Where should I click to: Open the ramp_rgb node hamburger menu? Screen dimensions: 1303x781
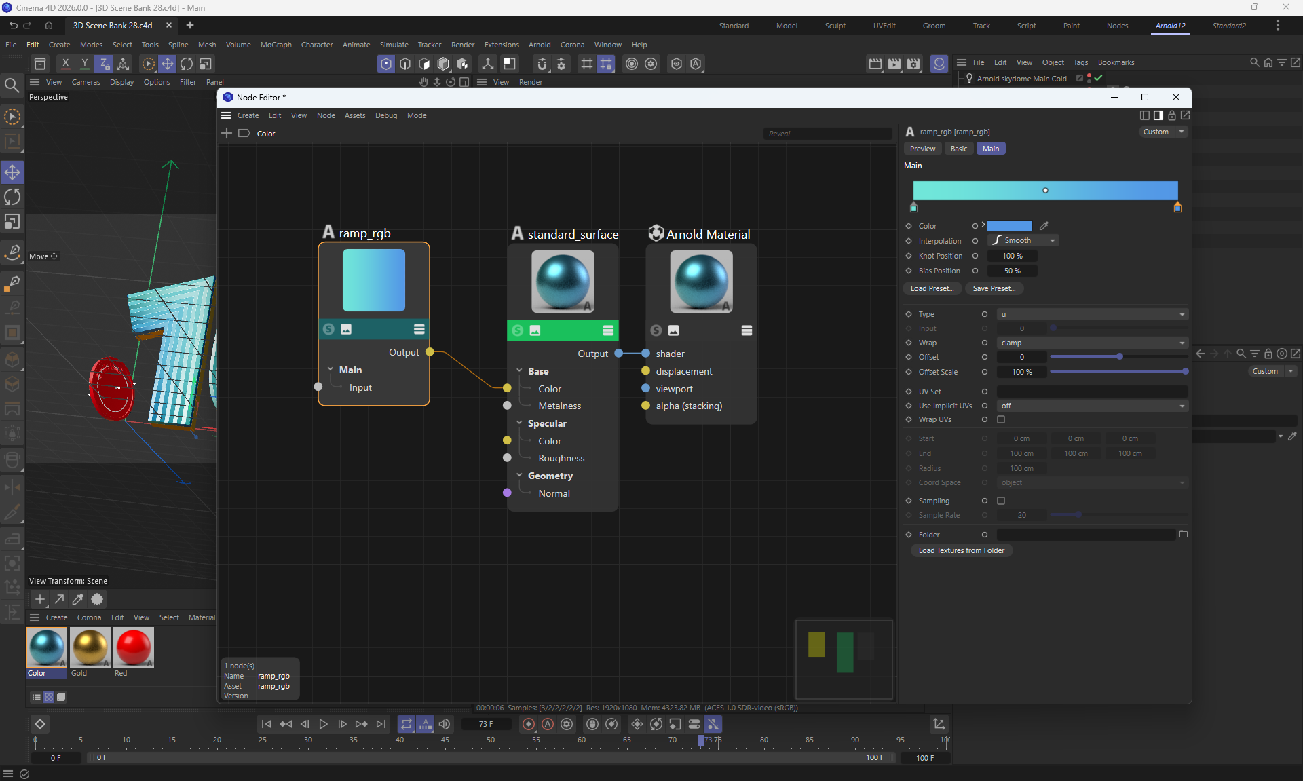tap(419, 329)
